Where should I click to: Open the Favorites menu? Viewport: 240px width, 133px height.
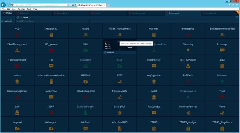pyautogui.click(x=21, y=9)
